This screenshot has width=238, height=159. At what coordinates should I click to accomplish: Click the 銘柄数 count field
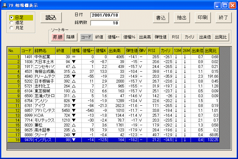point(105,23)
